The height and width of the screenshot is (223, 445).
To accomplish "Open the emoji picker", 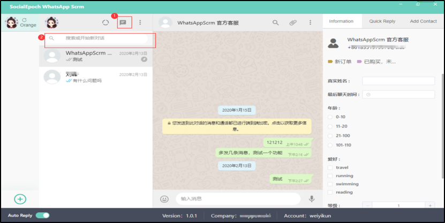I will tap(164, 199).
